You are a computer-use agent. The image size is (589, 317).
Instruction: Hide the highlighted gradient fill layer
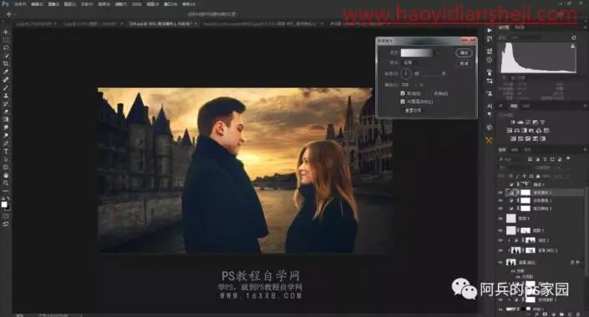pos(500,193)
